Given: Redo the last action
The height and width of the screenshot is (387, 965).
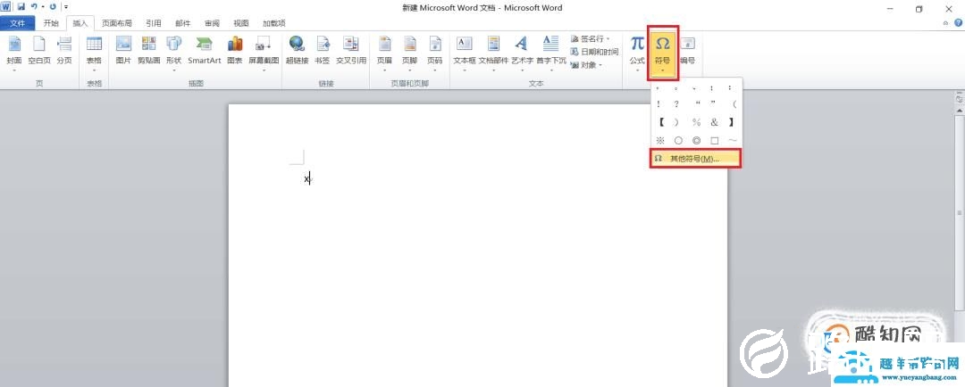Looking at the screenshot, I should click(53, 7).
